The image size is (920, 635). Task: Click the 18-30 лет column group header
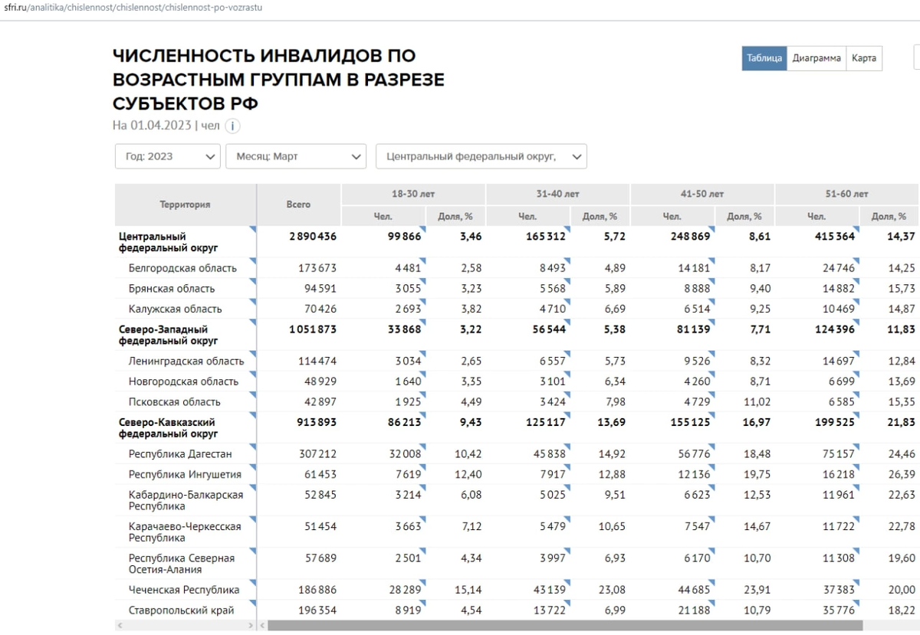pyautogui.click(x=413, y=195)
